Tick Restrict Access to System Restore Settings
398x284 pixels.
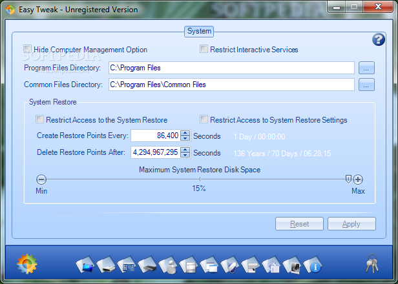(x=204, y=119)
